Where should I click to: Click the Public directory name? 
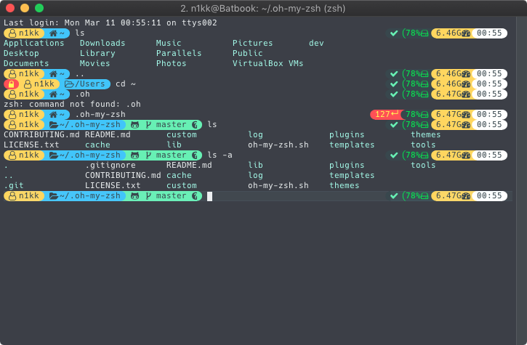pyautogui.click(x=248, y=54)
